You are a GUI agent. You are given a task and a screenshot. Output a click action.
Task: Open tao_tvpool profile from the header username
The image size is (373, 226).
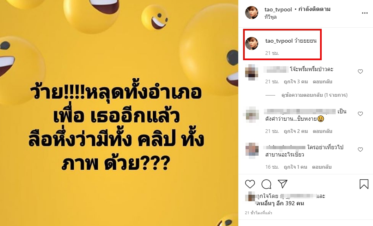coord(278,9)
